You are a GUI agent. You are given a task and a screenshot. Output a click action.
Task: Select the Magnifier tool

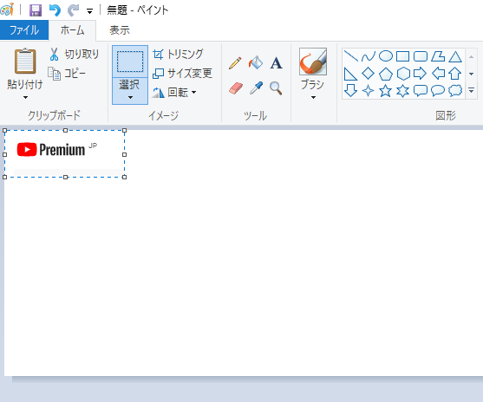tap(276, 88)
